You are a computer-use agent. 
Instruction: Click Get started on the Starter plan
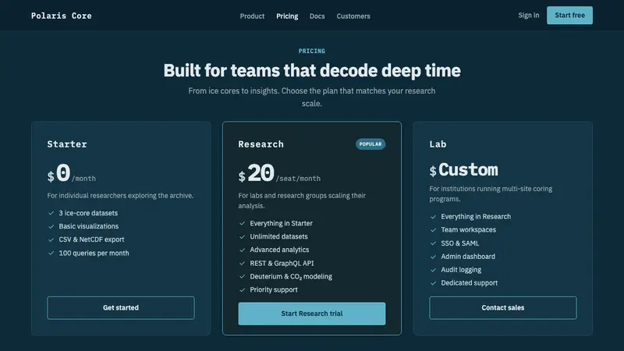(x=121, y=307)
